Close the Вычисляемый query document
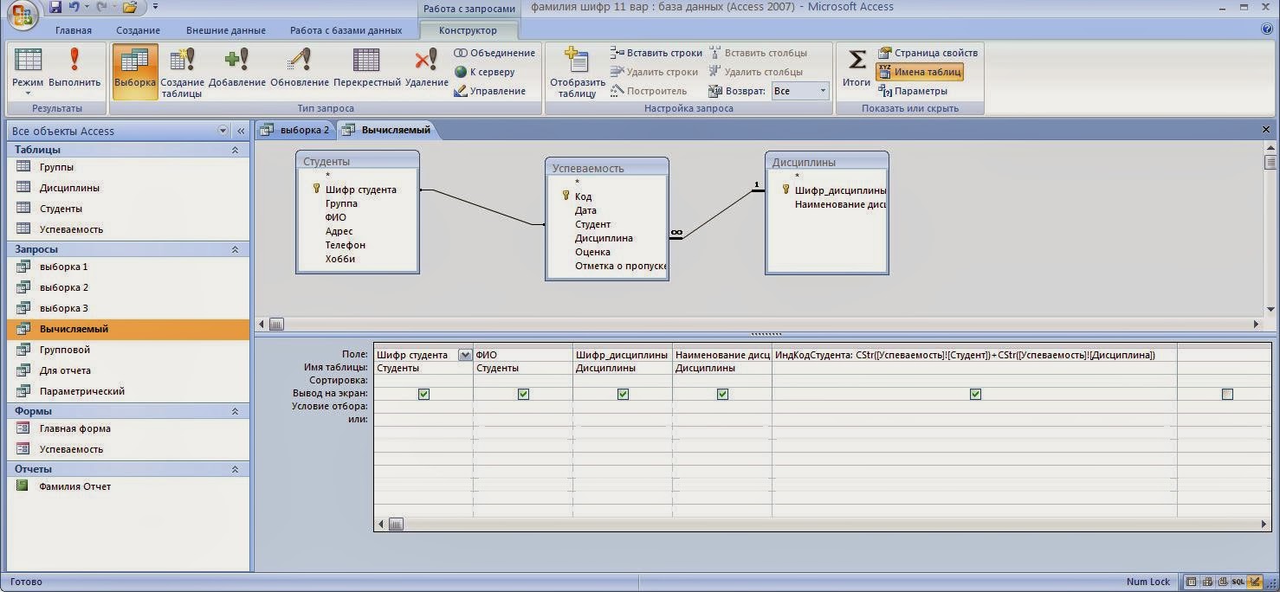This screenshot has height=592, width=1280. click(1266, 130)
